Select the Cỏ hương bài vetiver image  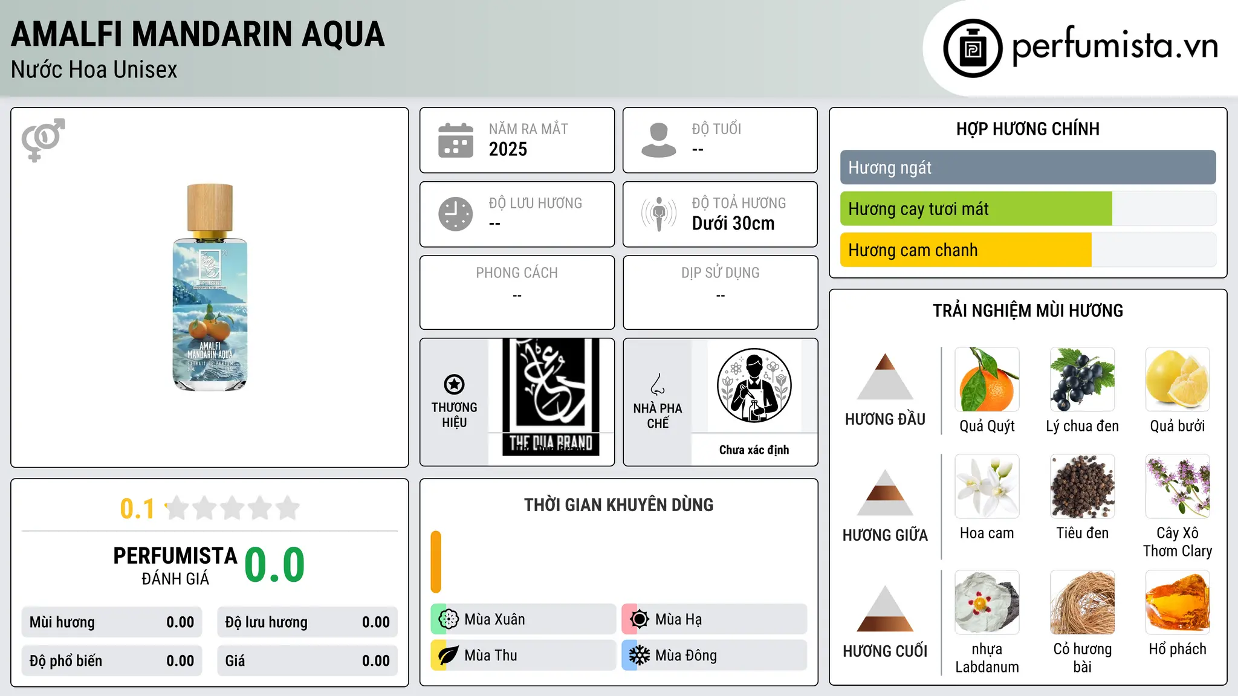tap(1083, 602)
